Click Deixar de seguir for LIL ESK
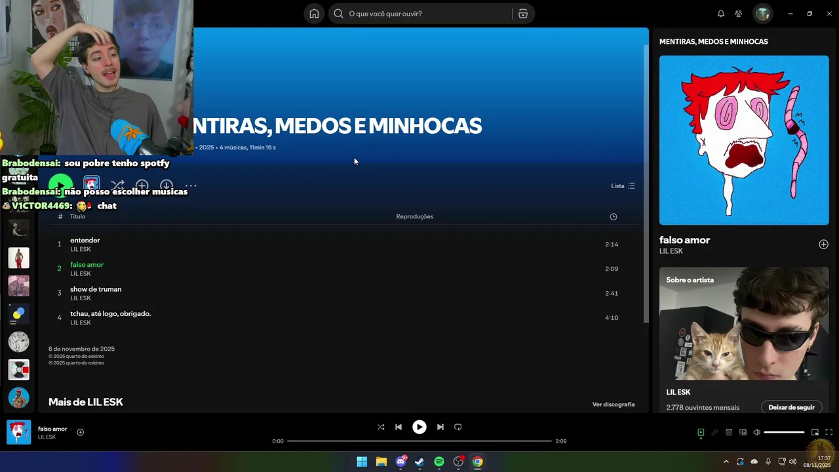 coord(791,407)
